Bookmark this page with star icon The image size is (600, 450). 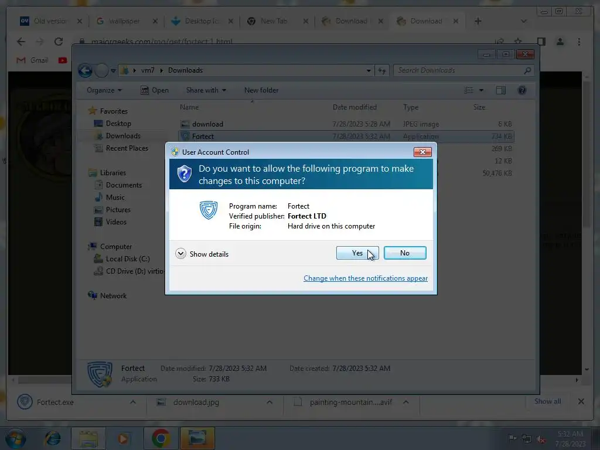pos(518,42)
